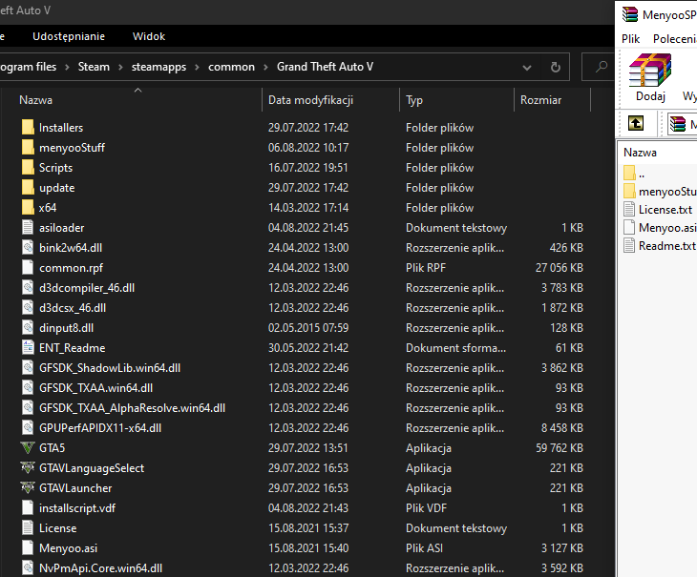This screenshot has width=697, height=577.
Task: Click the License text document icon in Explorer
Action: [x=28, y=527]
